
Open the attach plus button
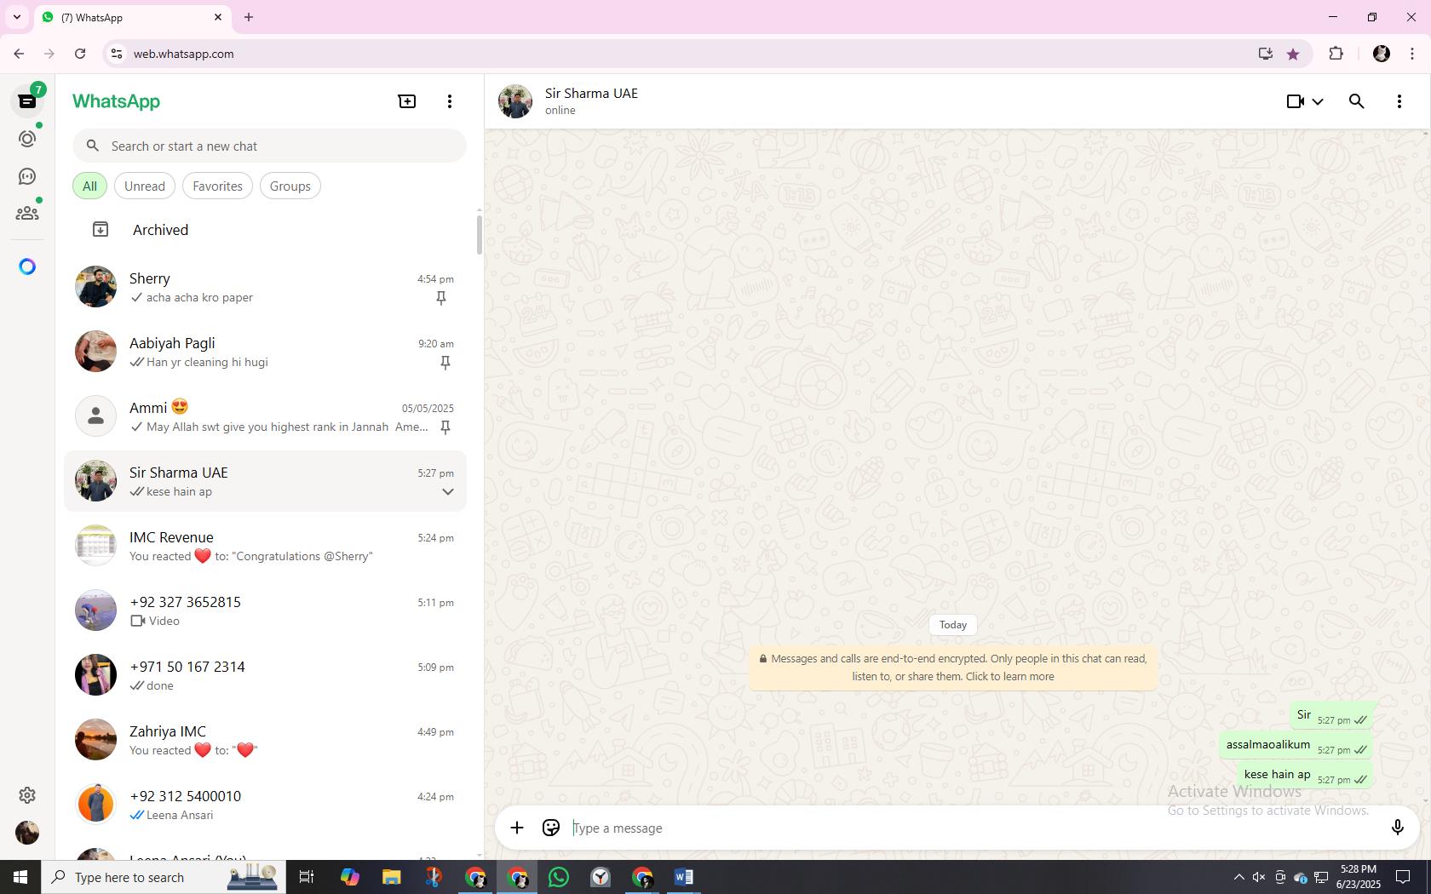pyautogui.click(x=517, y=828)
